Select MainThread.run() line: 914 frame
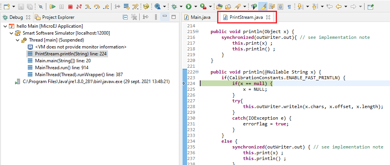 58,67
